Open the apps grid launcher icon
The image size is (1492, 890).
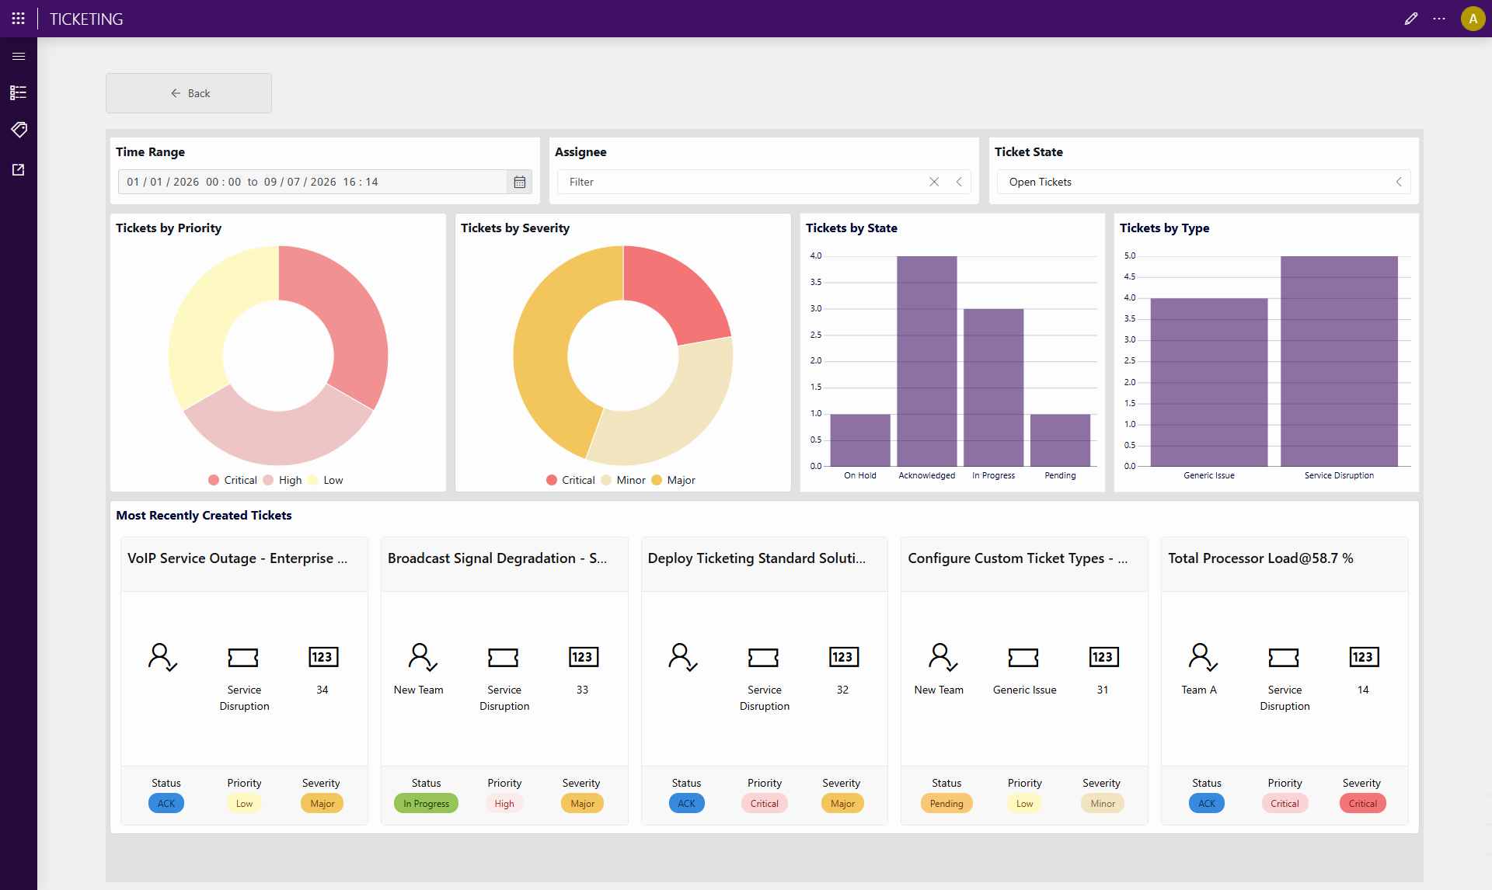click(19, 19)
